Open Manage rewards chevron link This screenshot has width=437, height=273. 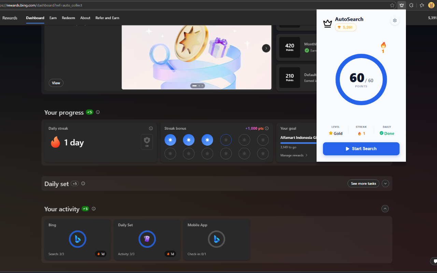tap(294, 155)
